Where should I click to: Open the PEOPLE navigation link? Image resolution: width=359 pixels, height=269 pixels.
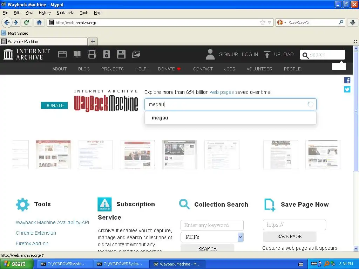tap(292, 69)
